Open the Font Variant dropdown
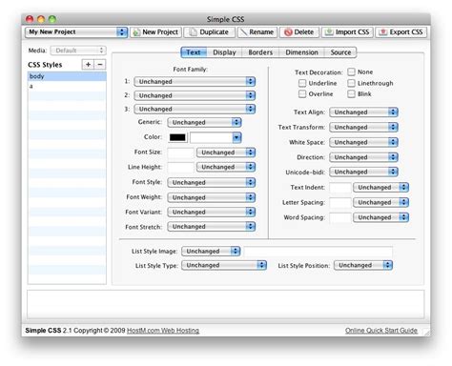This screenshot has height=366, width=452. click(212, 212)
